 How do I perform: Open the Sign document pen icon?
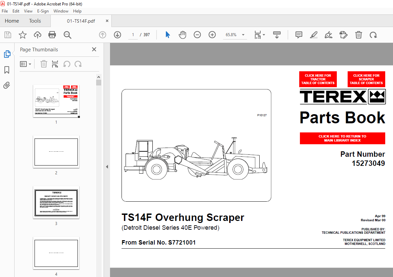click(328, 35)
